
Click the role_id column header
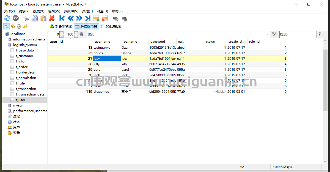click(267, 42)
